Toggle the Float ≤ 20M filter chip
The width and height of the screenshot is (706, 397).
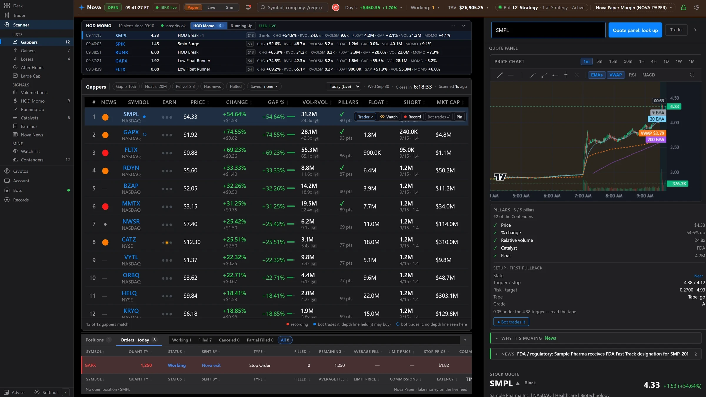click(156, 86)
